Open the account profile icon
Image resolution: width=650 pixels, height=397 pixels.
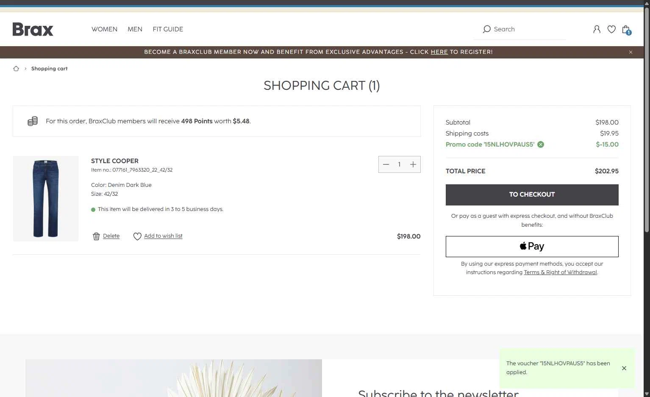coord(597,29)
